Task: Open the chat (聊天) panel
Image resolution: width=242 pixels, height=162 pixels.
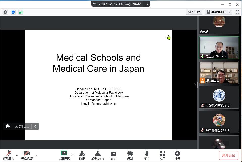Action: [113, 155]
